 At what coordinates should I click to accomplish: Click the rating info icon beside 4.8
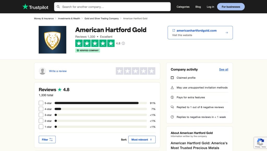(x=123, y=43)
